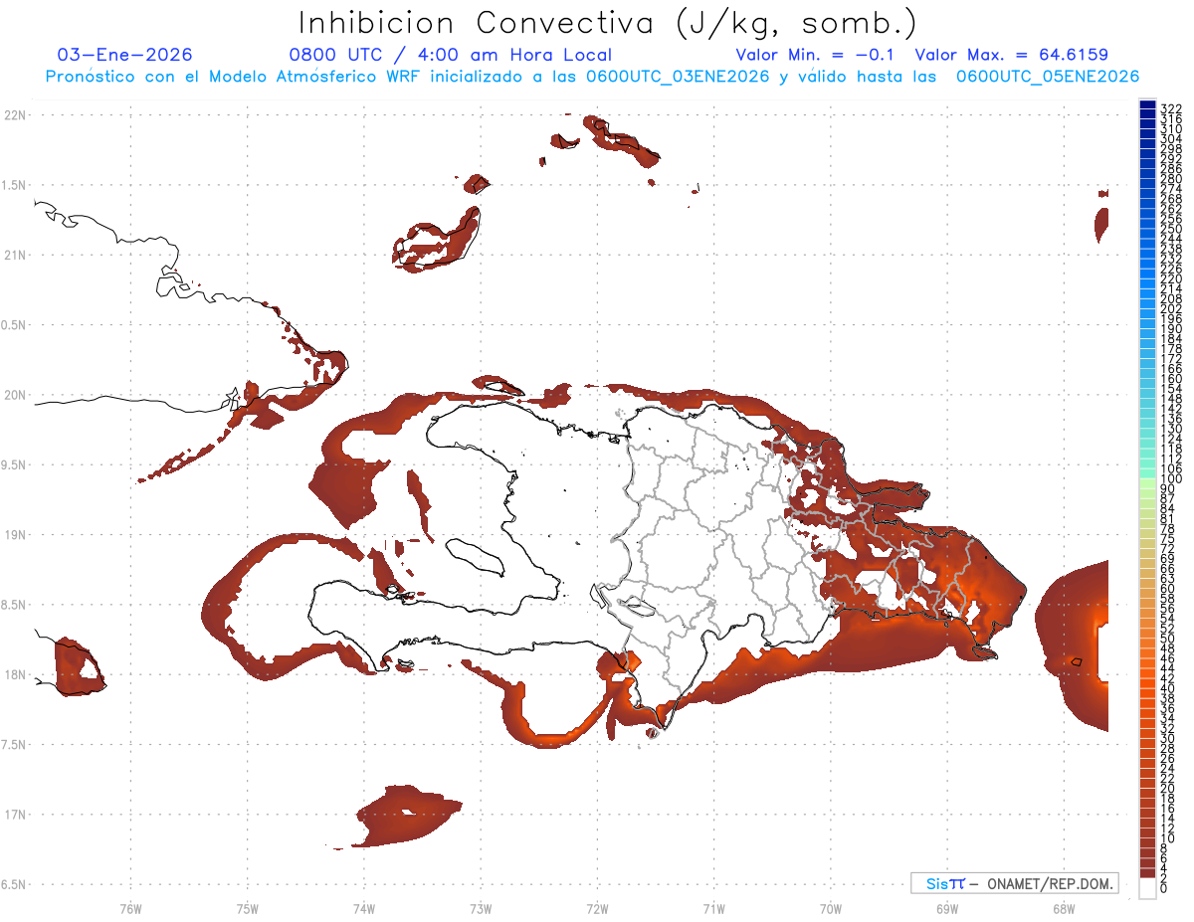Click the 73W longitude axis label
The image size is (1194, 922).
point(481,908)
